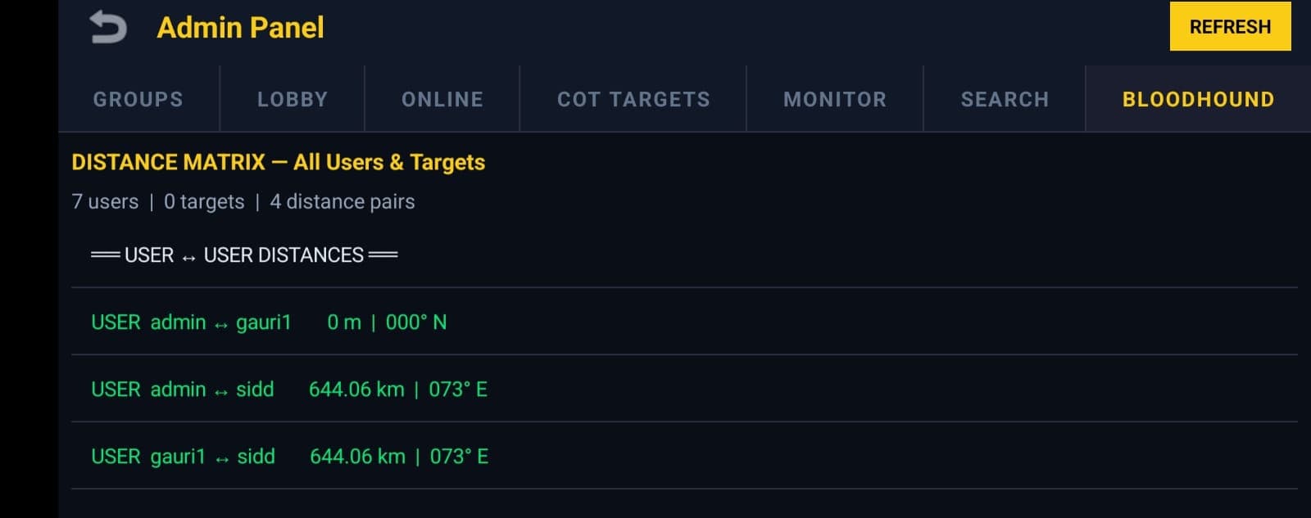Go to the COT TARGETS tab
Viewport: 1311px width, 518px height.
(x=633, y=99)
